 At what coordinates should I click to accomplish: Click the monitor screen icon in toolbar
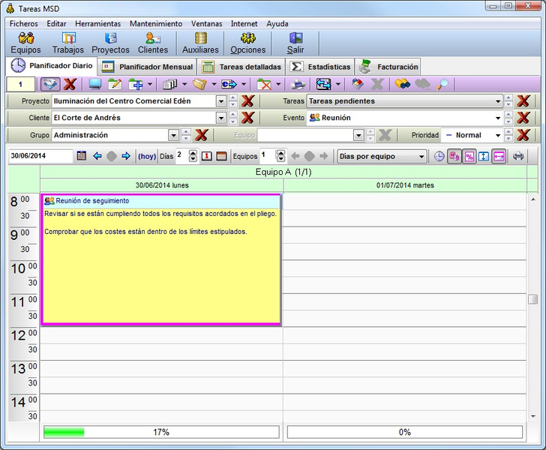pos(95,84)
